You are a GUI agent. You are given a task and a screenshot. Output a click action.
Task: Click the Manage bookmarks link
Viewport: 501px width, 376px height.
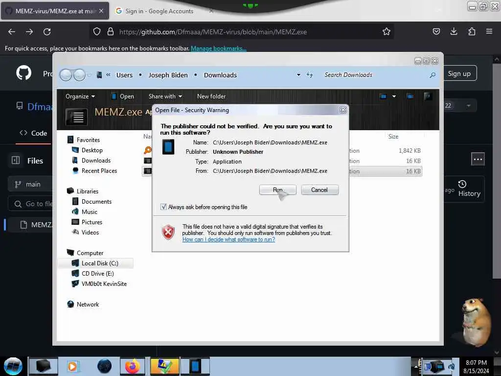219,48
